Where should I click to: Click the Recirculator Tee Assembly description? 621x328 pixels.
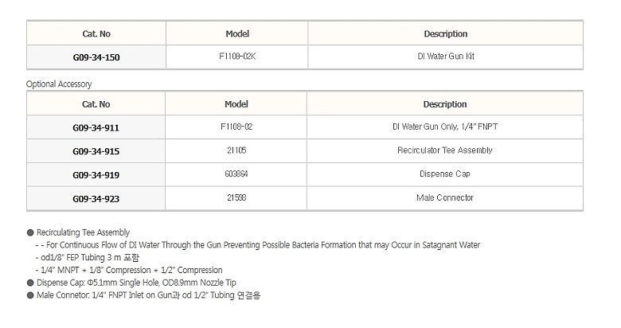click(x=445, y=150)
